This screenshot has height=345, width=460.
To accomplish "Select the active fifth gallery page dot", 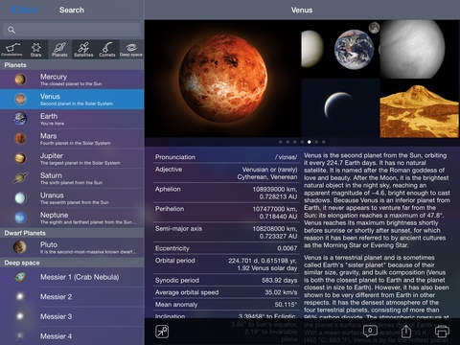I will (310, 142).
